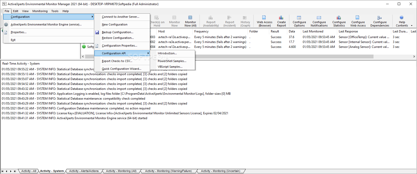417x174 pixels.
Task: Open Report (Availability) from the toolbar
Action: [x=211, y=21]
